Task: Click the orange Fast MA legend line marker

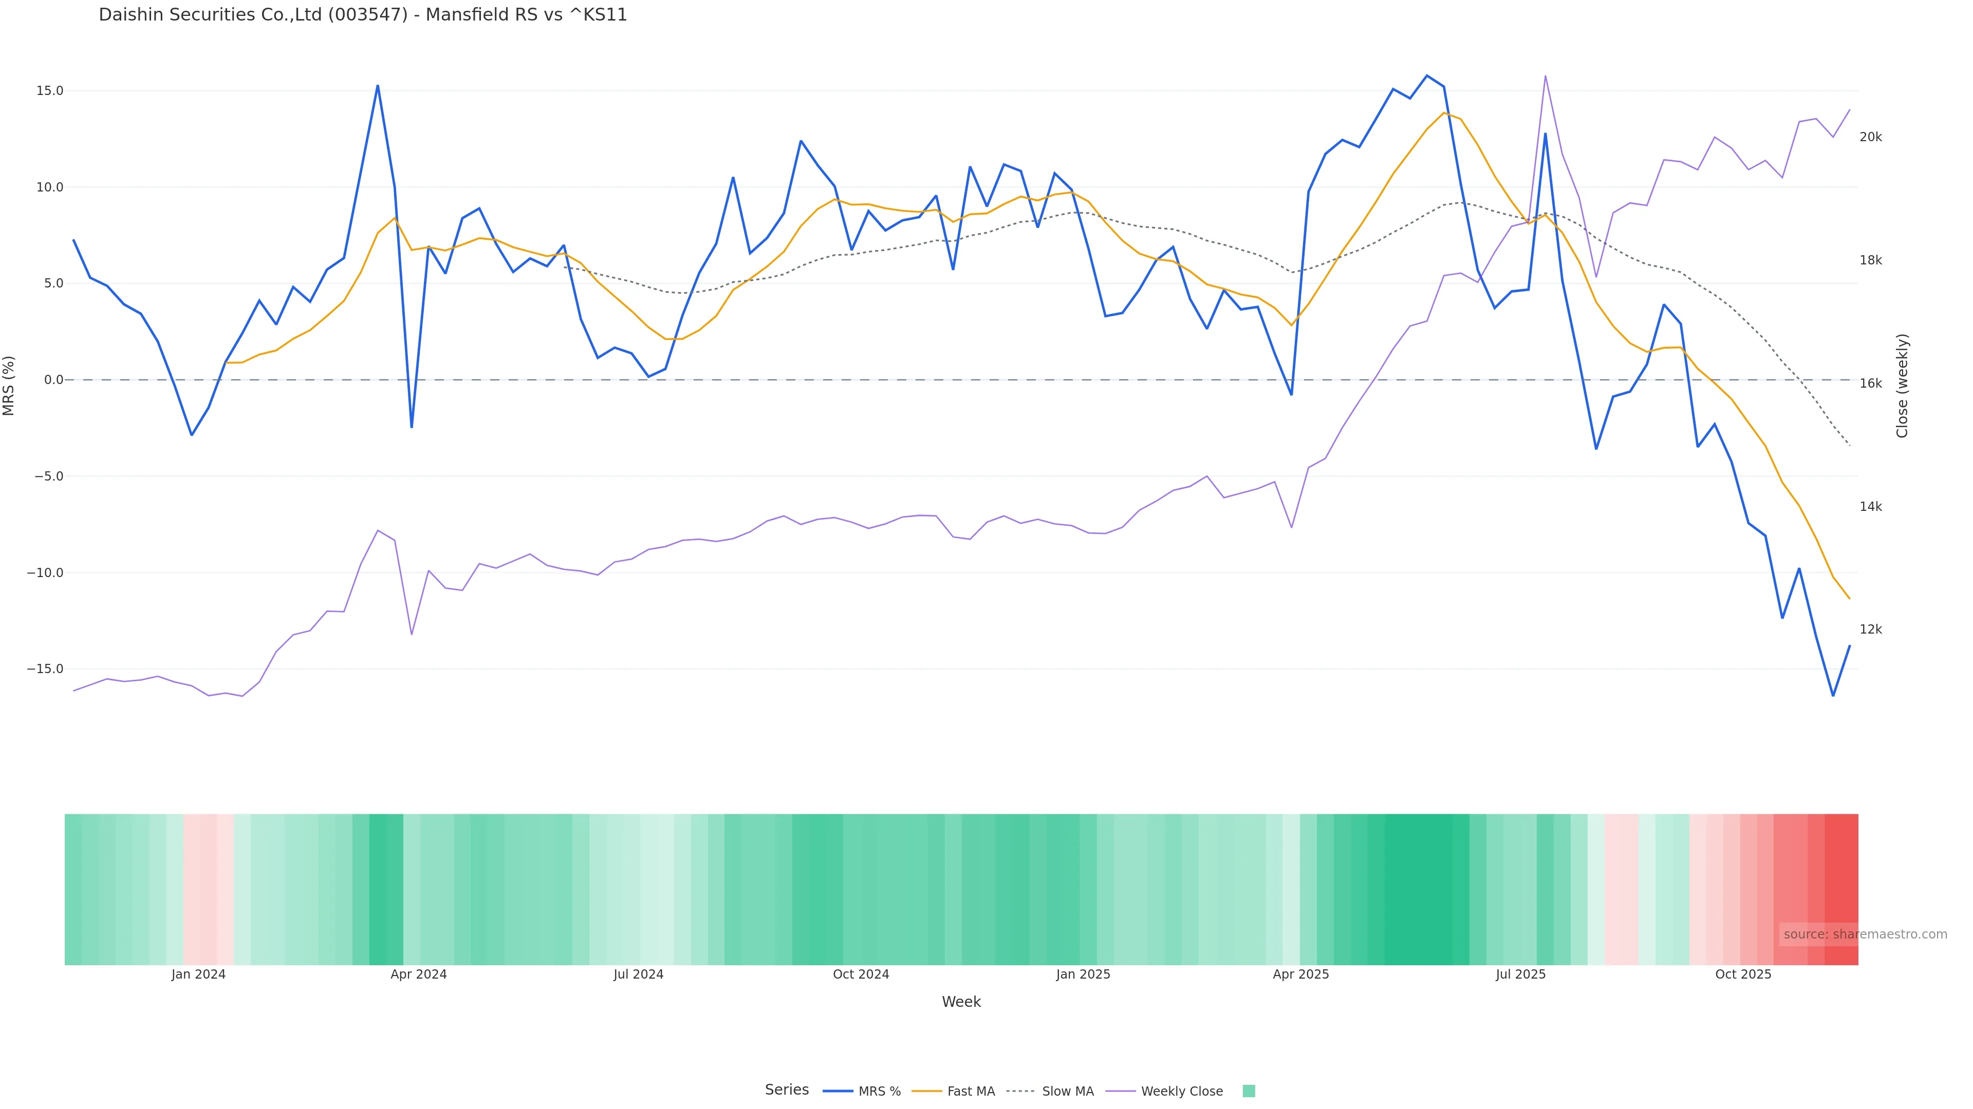Action: pos(927,1092)
